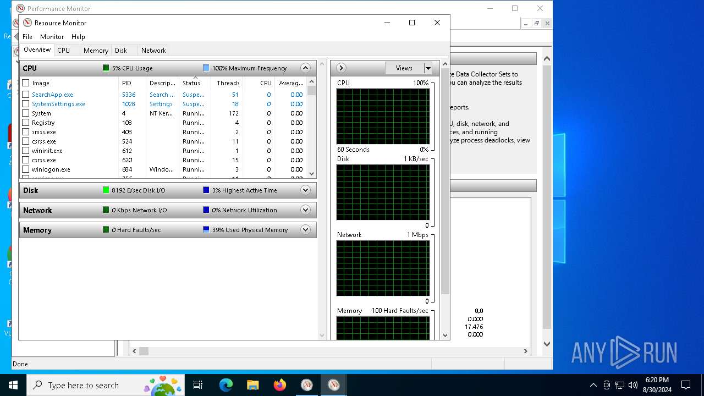Sort by Image column header
This screenshot has width=704, height=396.
click(74, 83)
